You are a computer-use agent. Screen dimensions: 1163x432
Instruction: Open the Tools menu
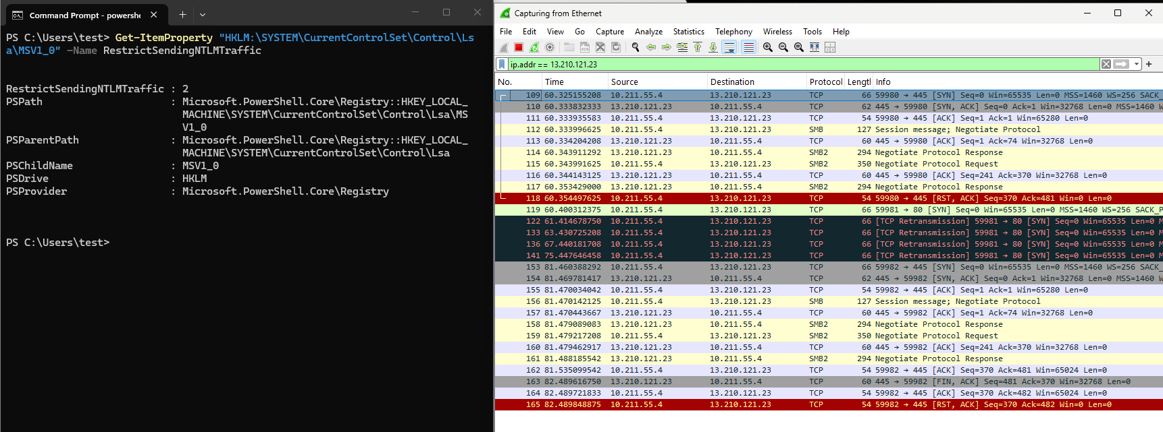[812, 32]
